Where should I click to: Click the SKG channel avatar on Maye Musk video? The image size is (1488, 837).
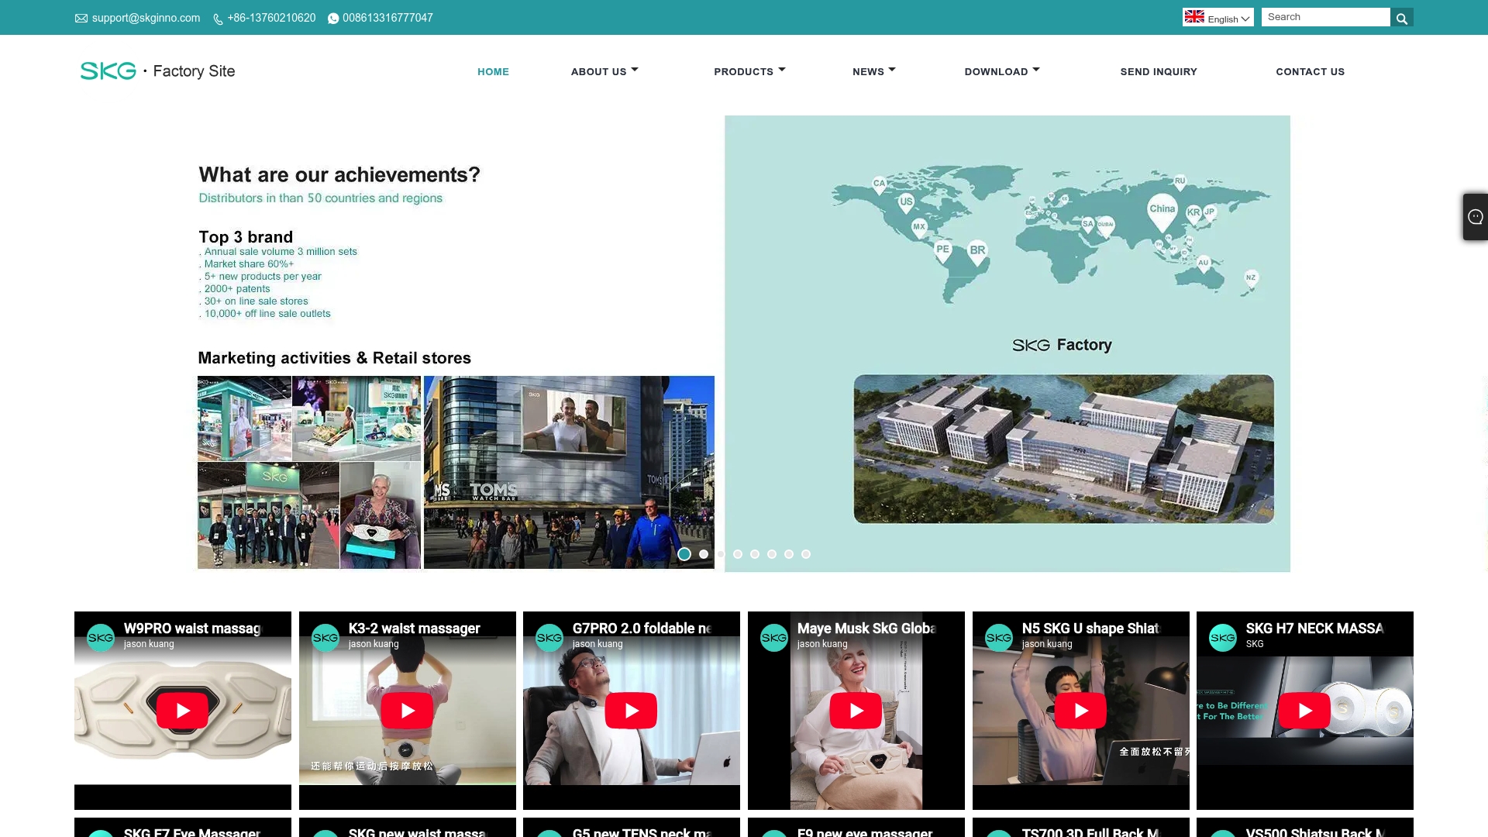tap(774, 638)
